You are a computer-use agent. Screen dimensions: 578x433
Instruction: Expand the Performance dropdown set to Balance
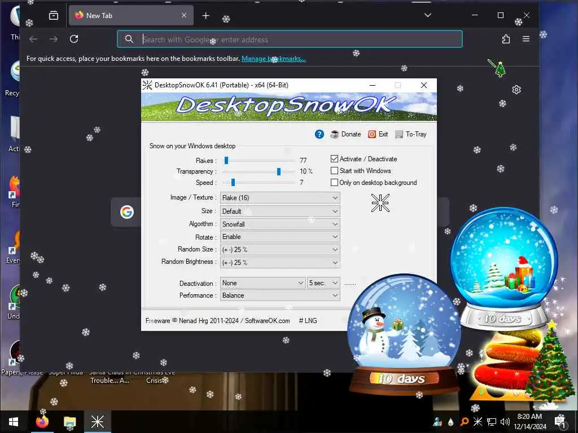(x=280, y=295)
